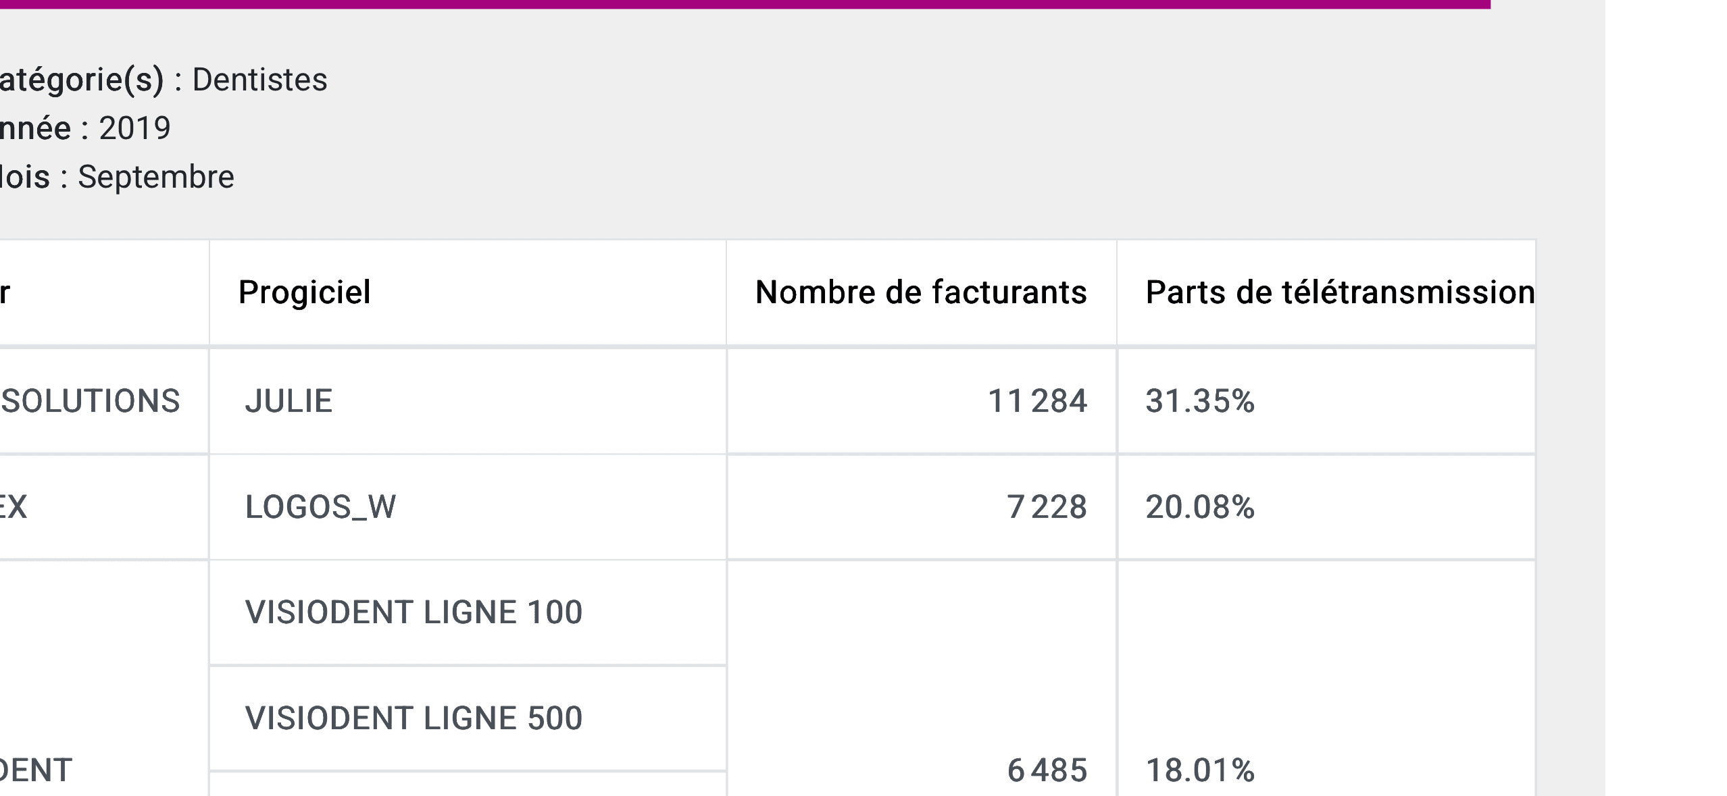Click the year 2019 filter text
Viewport: 1727px width, 796px height.
point(134,128)
